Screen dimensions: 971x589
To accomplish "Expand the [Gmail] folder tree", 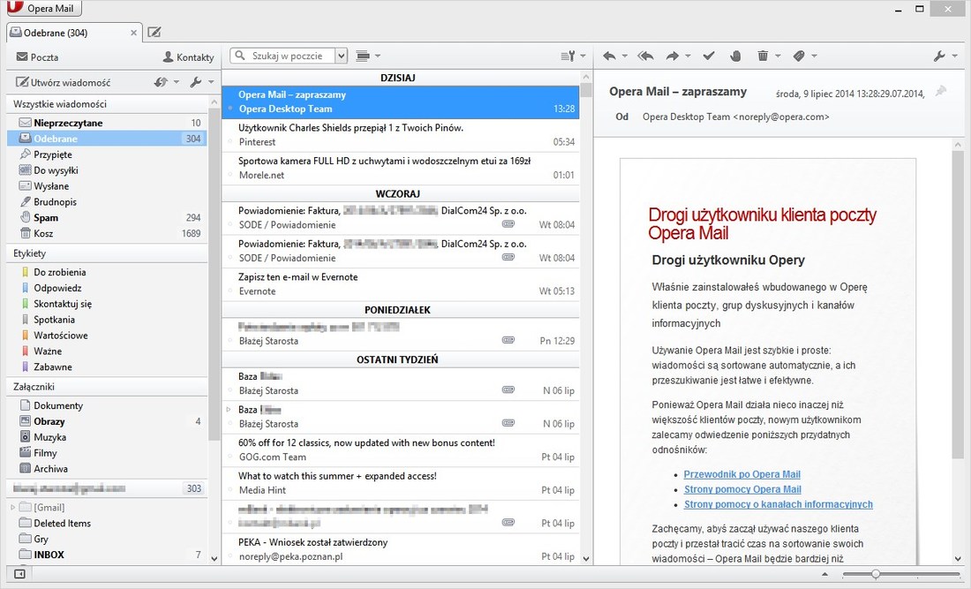I will pyautogui.click(x=12, y=507).
